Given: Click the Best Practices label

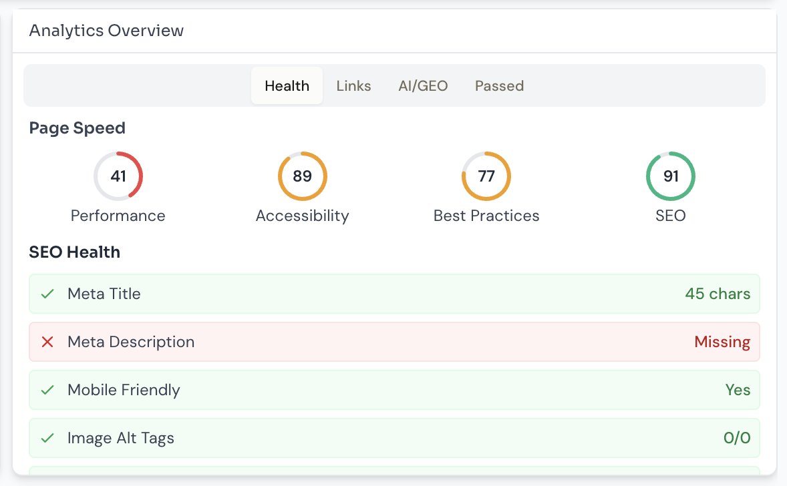Looking at the screenshot, I should (486, 216).
